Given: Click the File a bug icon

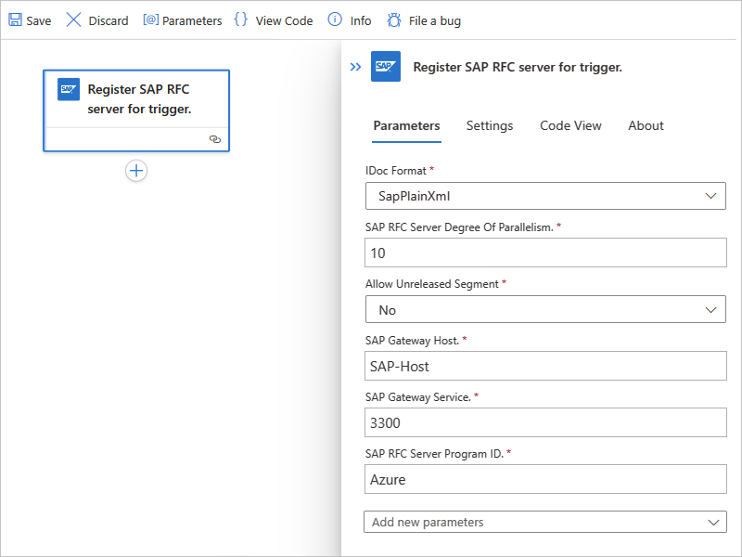Looking at the screenshot, I should click(394, 20).
